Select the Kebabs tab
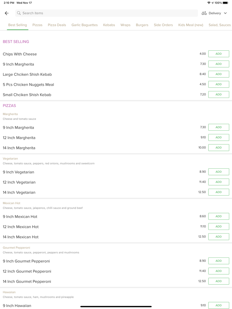The image size is (232, 309). pos(109,25)
